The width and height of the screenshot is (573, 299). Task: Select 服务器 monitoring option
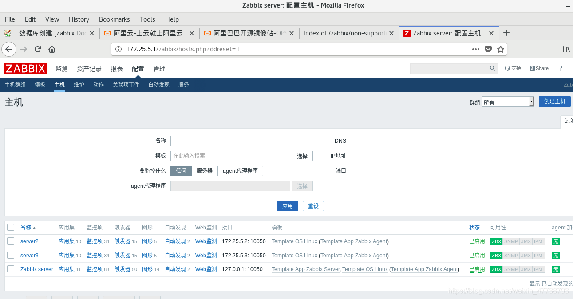point(205,171)
